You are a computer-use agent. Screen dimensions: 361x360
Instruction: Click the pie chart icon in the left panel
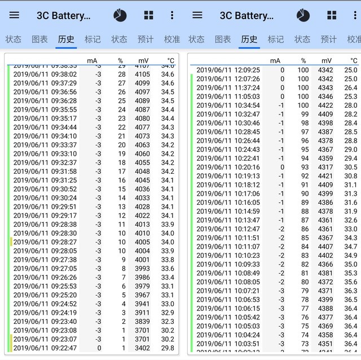(x=120, y=15)
